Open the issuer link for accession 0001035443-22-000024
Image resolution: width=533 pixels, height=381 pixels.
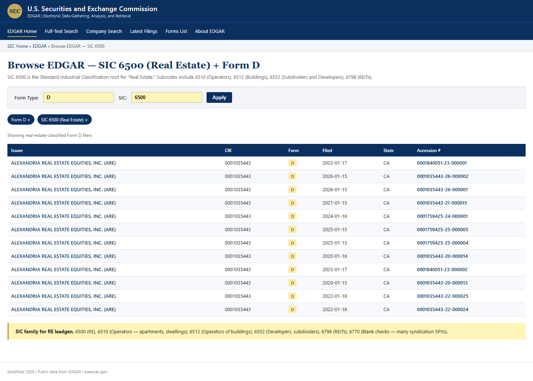63,310
